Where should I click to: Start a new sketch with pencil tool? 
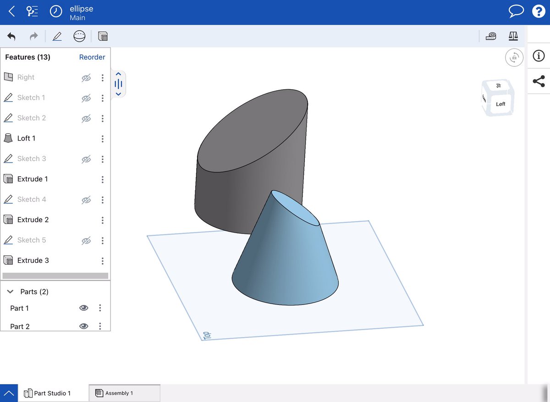click(x=57, y=36)
